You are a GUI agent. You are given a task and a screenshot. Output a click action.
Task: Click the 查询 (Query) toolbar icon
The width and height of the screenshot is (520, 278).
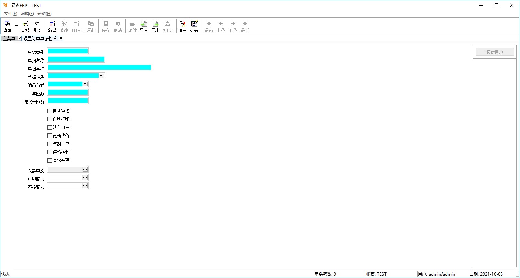click(x=7, y=26)
